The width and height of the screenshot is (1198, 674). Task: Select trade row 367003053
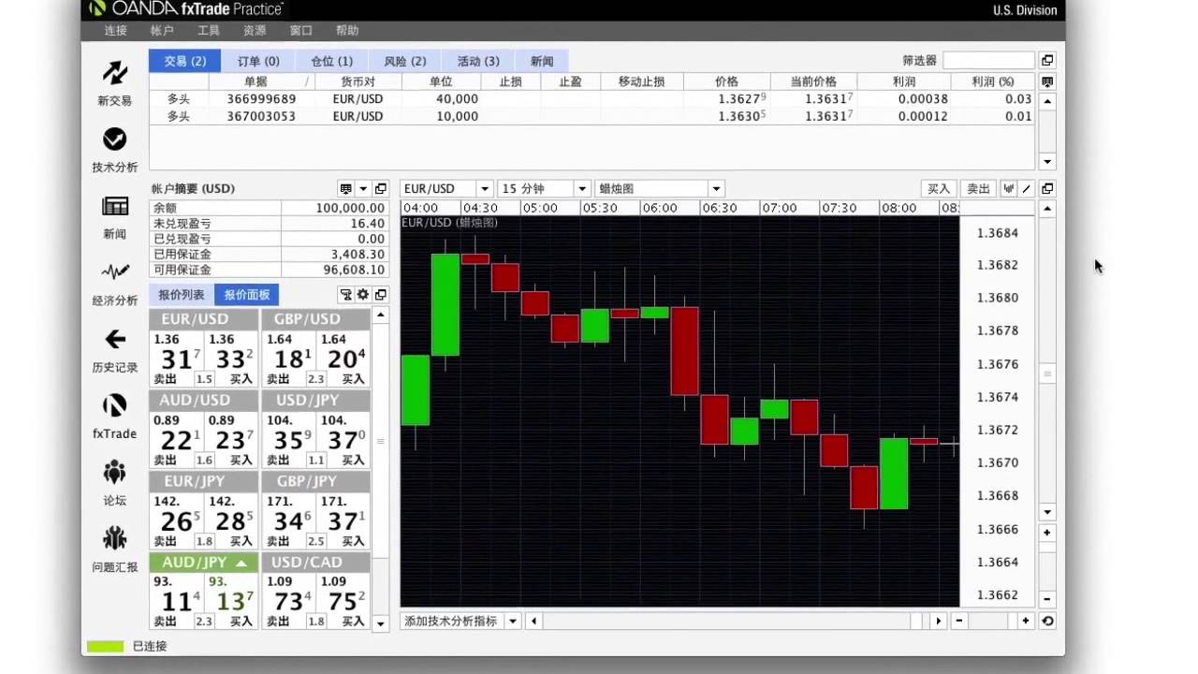tap(592, 116)
